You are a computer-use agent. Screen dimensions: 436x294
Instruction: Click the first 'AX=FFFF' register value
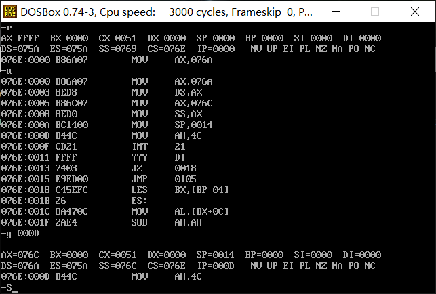point(20,38)
